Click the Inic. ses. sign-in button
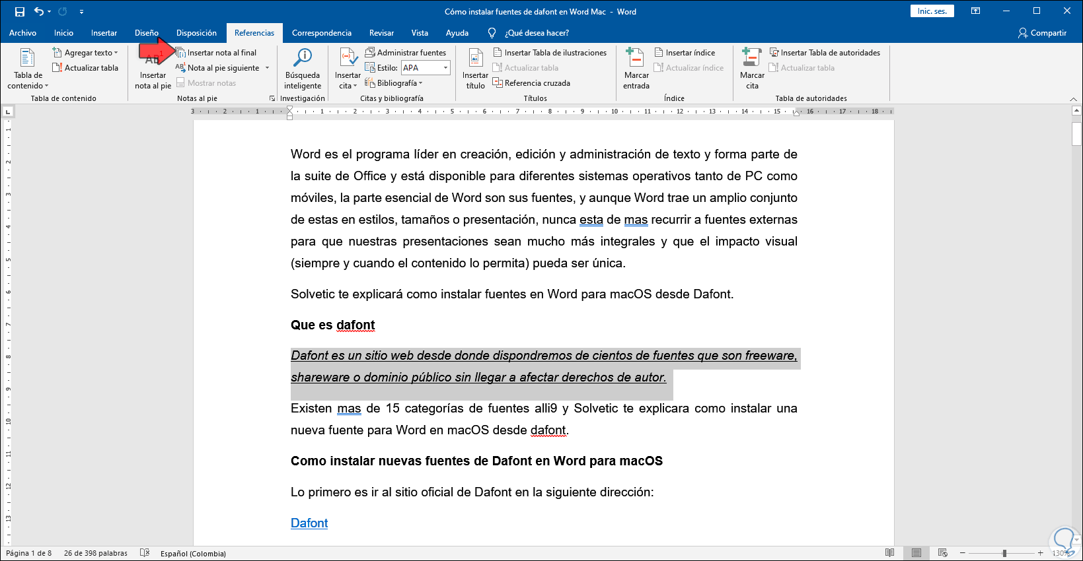Viewport: 1083px width, 561px height. (932, 11)
